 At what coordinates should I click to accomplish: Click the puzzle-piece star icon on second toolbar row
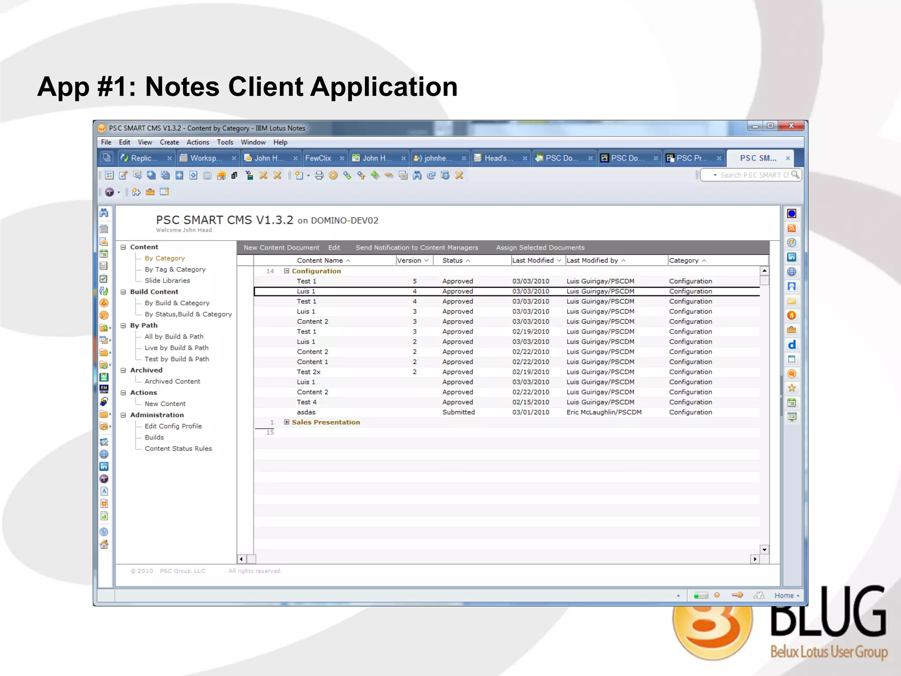[136, 192]
